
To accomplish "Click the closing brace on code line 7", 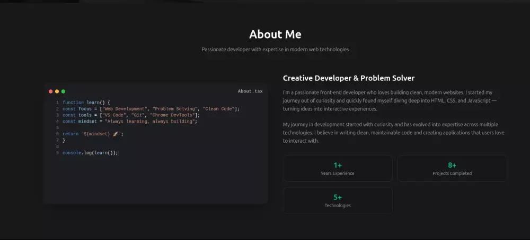I will tap(64, 140).
